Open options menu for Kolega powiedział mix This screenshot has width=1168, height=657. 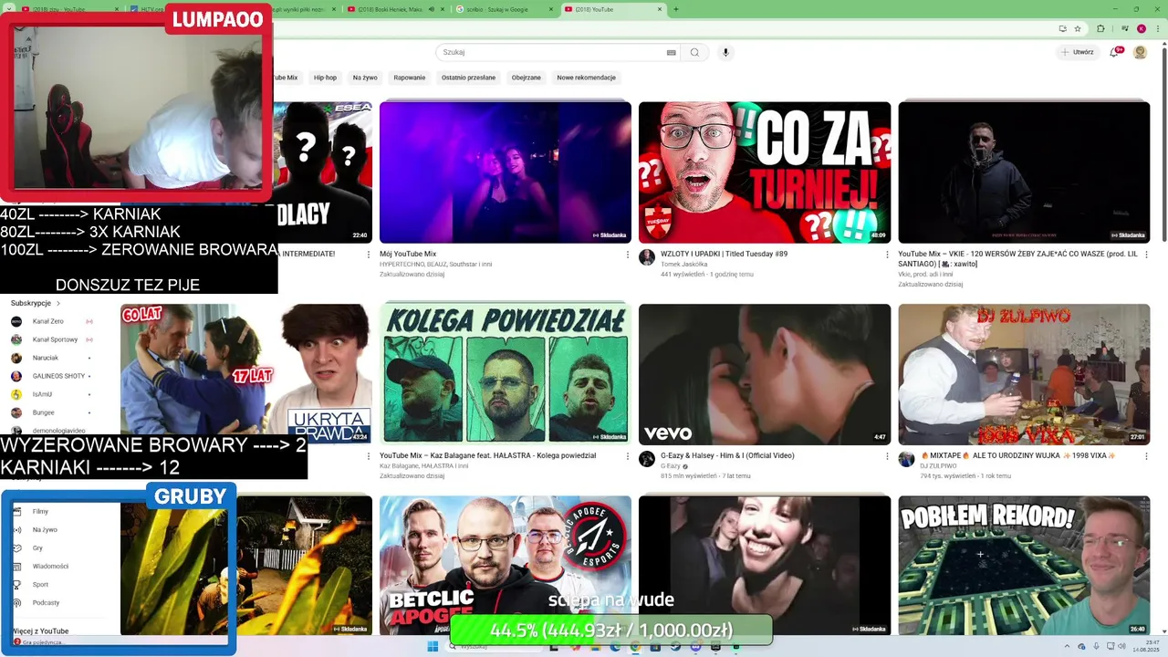(x=628, y=456)
